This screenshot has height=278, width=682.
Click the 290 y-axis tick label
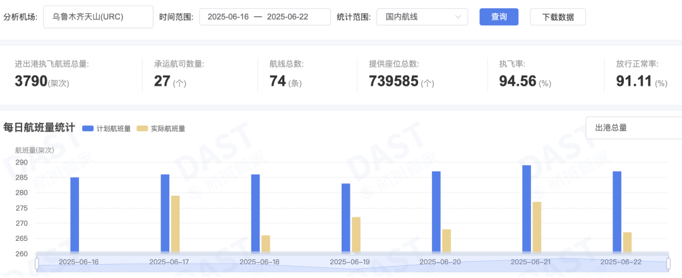[x=21, y=163]
